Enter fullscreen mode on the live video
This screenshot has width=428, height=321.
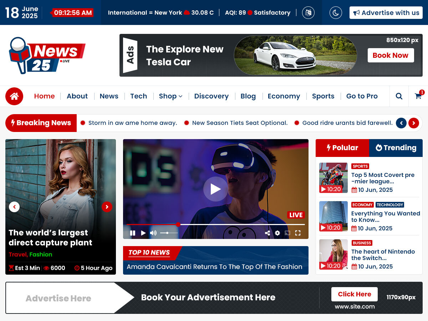[298, 233]
